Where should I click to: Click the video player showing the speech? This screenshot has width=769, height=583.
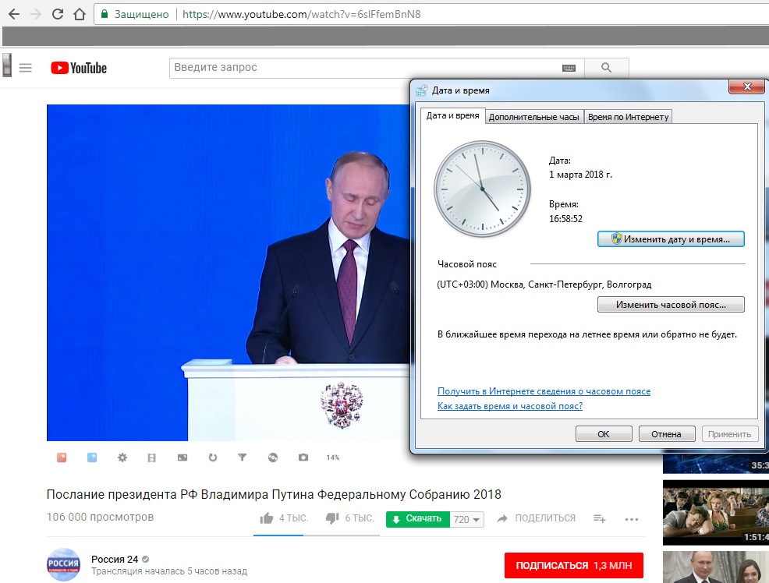coord(228,272)
